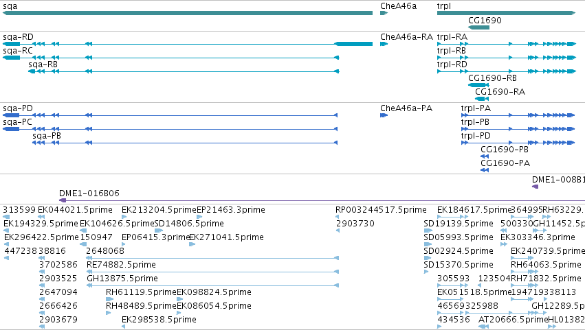This screenshot has height=330, width=585.
Task: Select the 2648068 long EST alignment
Action: [x=212, y=258]
